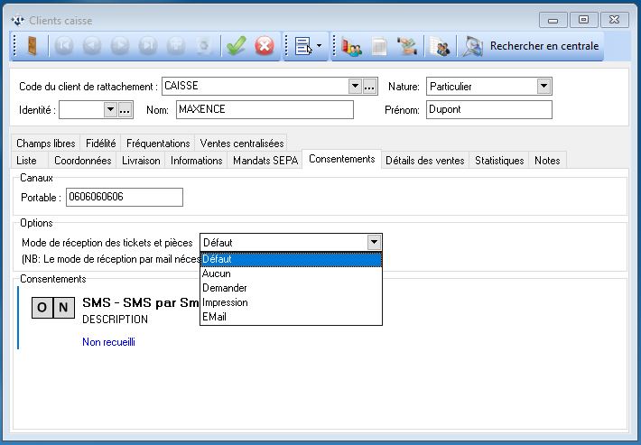Click Rechercher en centrale button

coord(543,46)
